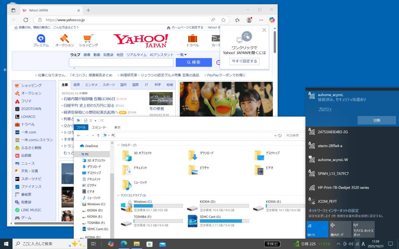Screen dimensions: 399x249
Task: Open ZOZOTOWN link in Yahoo sidebar
Action: click(x=31, y=109)
